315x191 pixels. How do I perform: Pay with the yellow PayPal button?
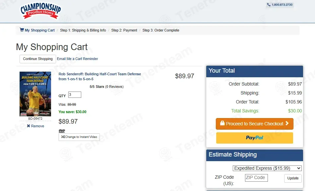255,138
